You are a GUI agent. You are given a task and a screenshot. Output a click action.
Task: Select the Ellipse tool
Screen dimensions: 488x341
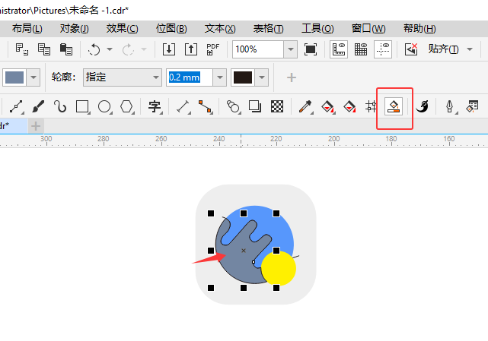(104, 106)
